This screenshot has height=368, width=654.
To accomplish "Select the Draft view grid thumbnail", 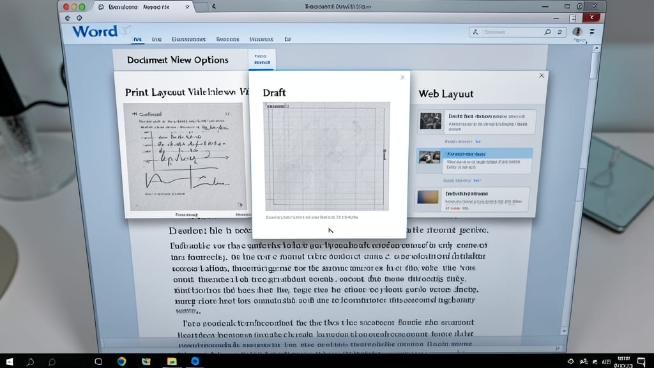I will pyautogui.click(x=326, y=157).
